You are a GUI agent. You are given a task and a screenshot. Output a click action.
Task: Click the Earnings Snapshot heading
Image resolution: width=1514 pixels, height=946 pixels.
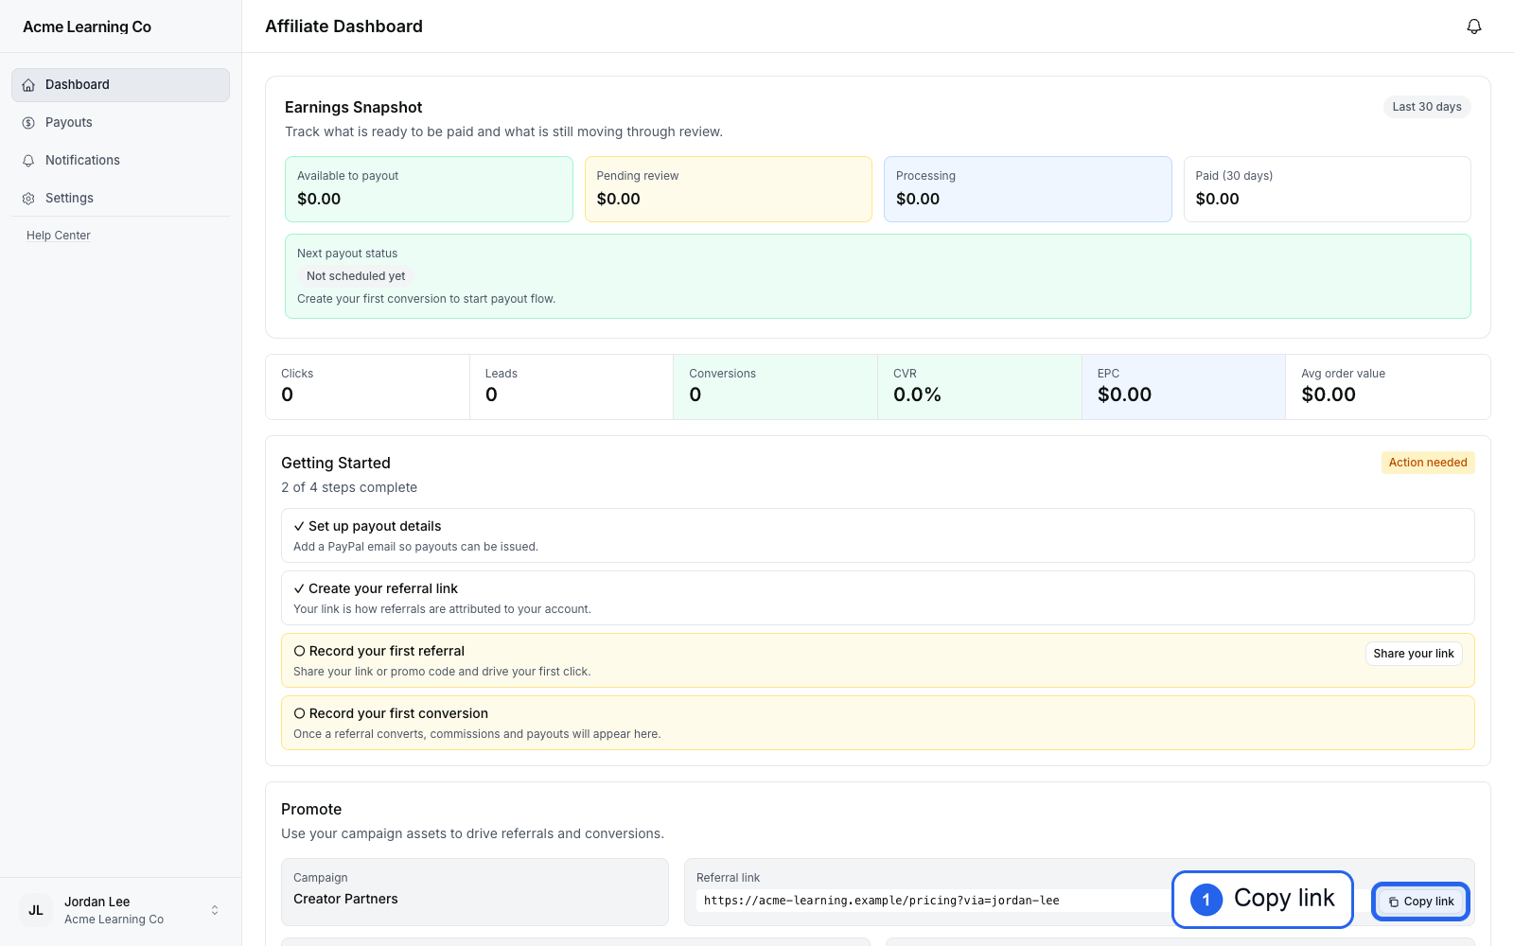[354, 108]
